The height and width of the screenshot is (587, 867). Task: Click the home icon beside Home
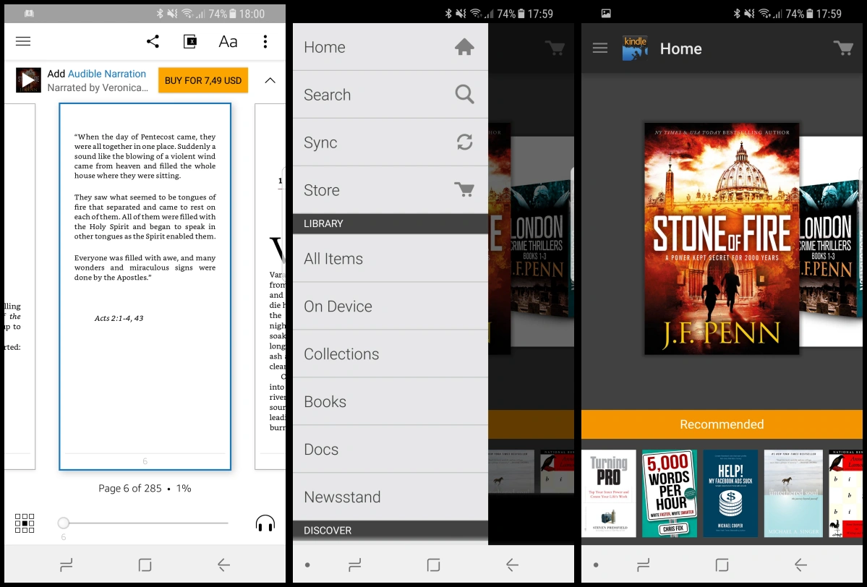[x=464, y=47]
